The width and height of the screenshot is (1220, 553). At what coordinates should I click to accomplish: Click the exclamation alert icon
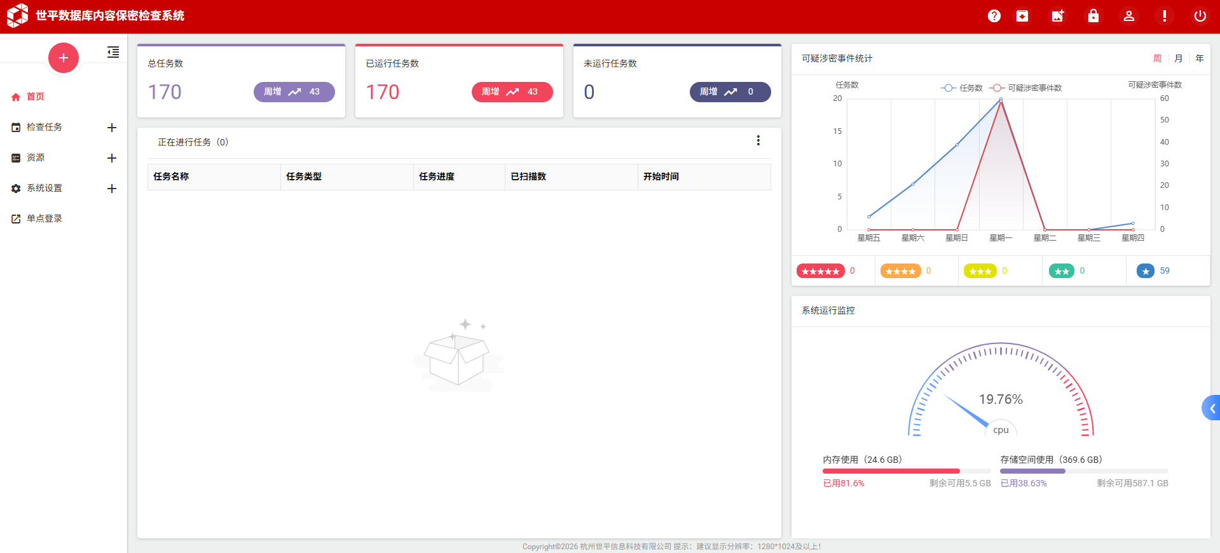(1164, 16)
